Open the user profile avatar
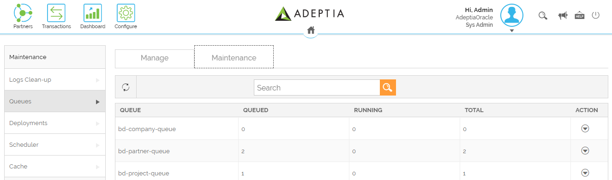Screen dimensions: 612x180 click(512, 15)
